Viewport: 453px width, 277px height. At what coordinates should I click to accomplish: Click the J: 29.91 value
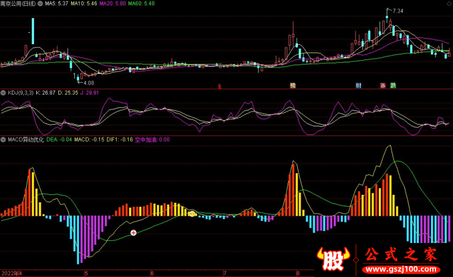pos(89,93)
